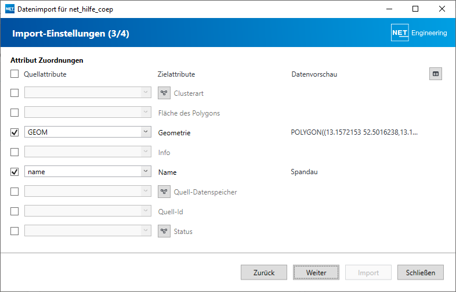Click the Datenvorschau column header
The image size is (456, 292).
pos(314,74)
